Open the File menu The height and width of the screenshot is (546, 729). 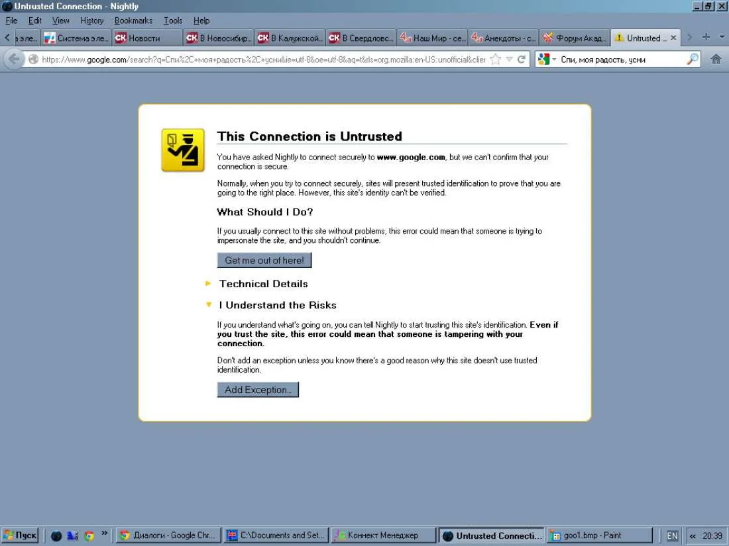pos(11,21)
